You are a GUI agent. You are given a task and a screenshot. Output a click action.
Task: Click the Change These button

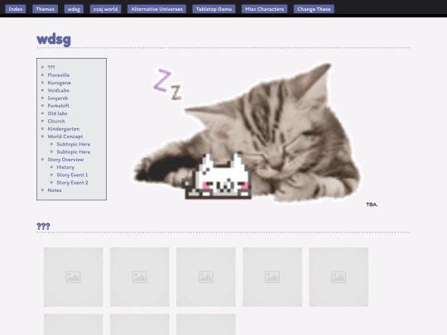pyautogui.click(x=314, y=9)
